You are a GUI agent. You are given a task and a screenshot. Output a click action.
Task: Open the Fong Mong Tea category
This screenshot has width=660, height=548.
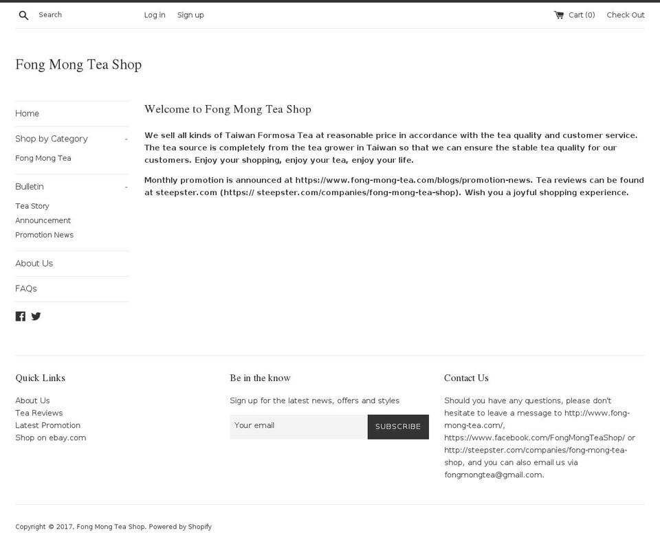pyautogui.click(x=43, y=158)
